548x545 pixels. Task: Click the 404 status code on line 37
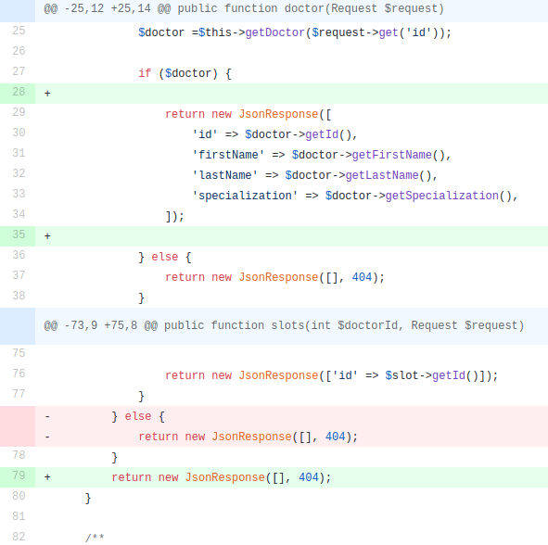362,277
